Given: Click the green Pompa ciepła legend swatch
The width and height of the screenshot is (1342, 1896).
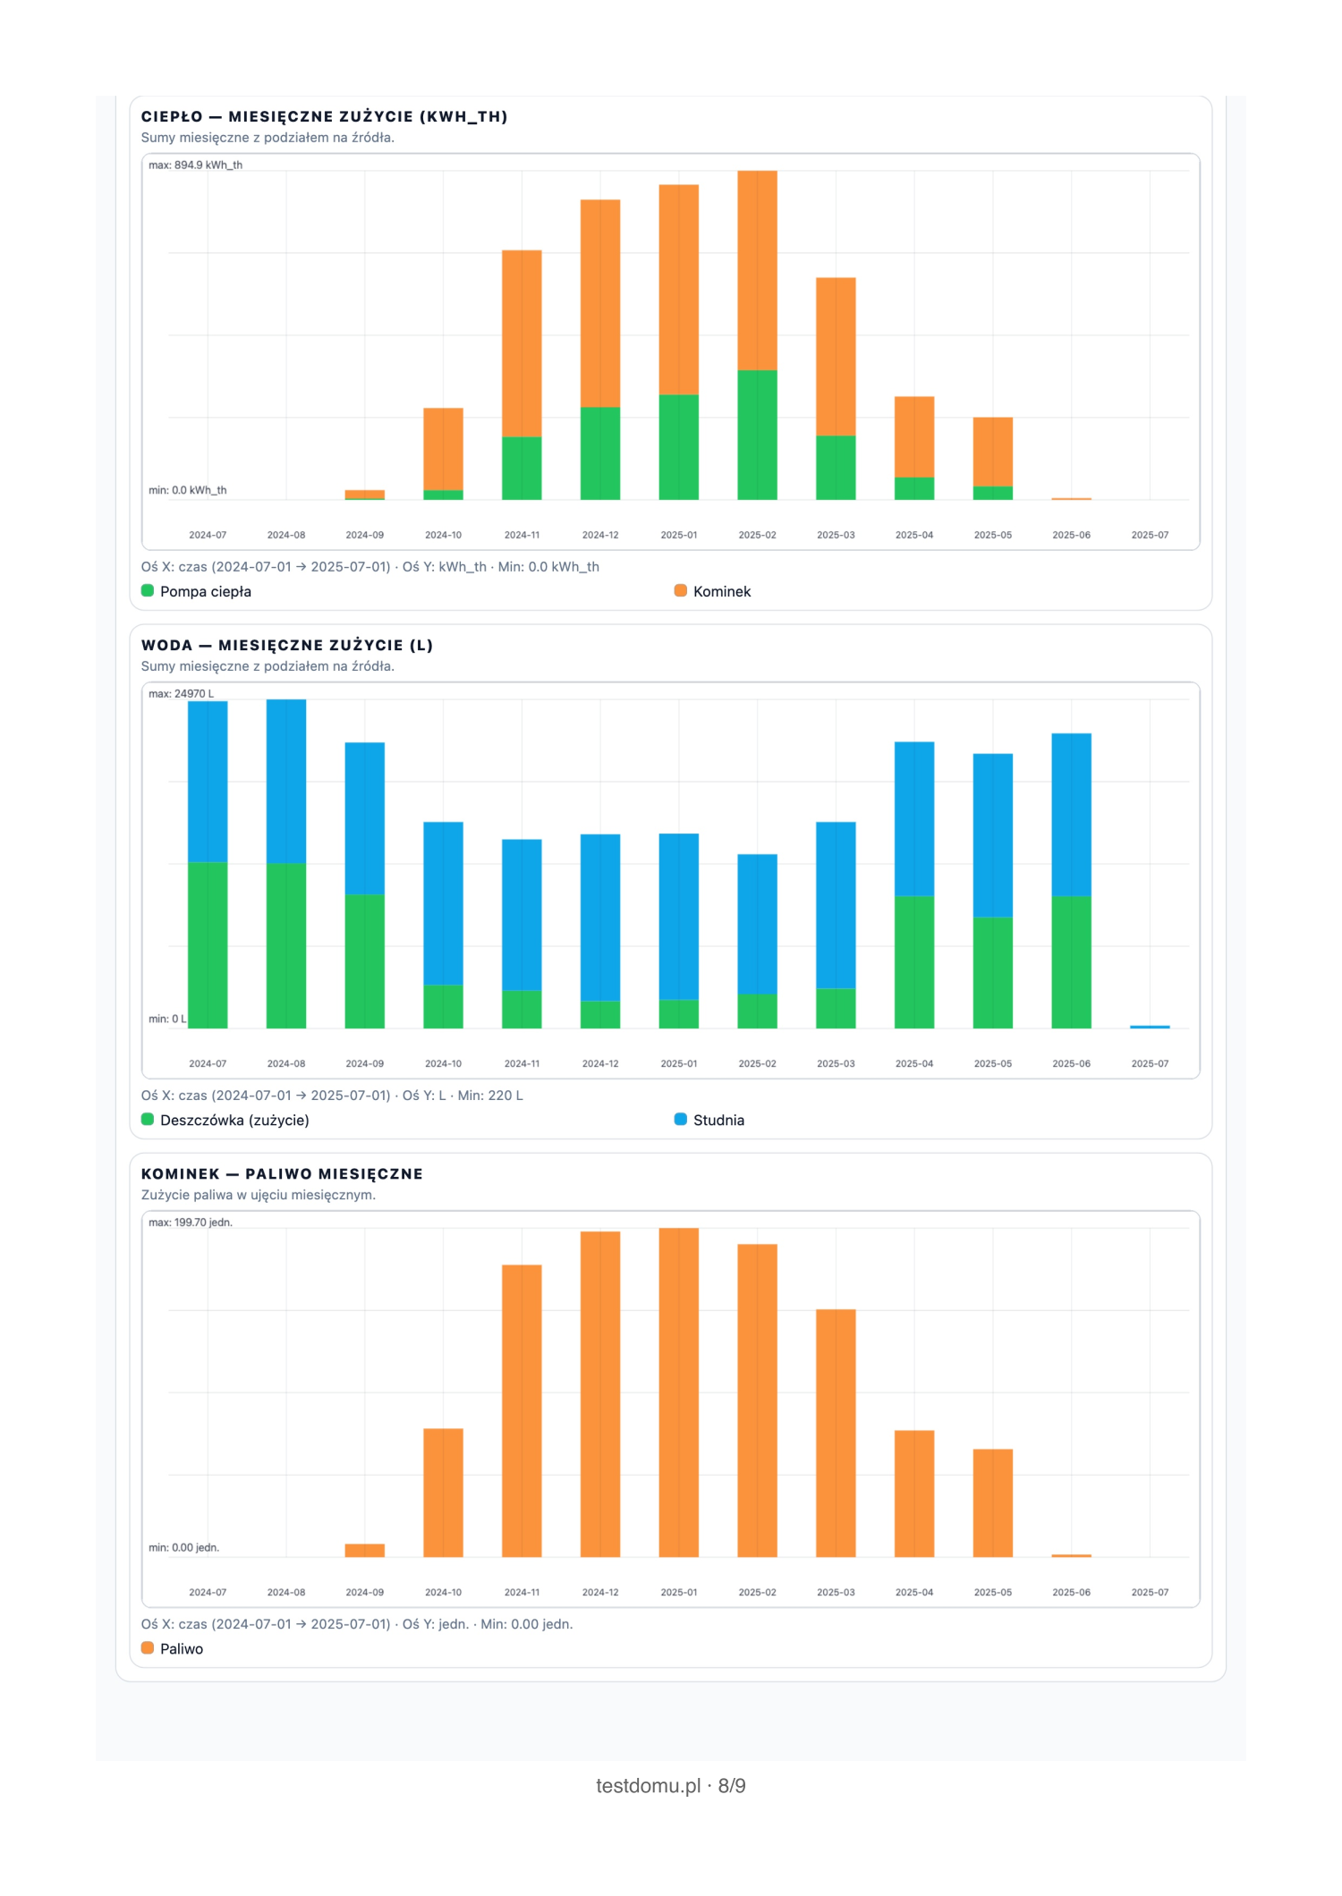Looking at the screenshot, I should pyautogui.click(x=148, y=590).
